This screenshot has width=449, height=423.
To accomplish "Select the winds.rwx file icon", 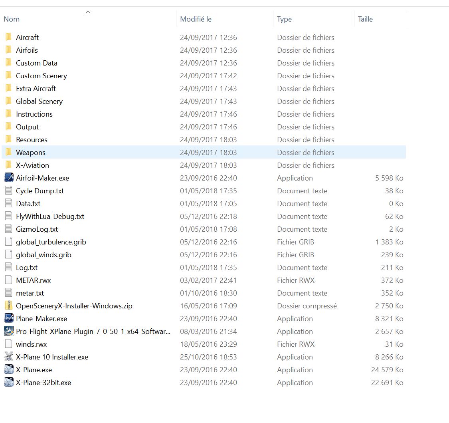I will 9,344.
